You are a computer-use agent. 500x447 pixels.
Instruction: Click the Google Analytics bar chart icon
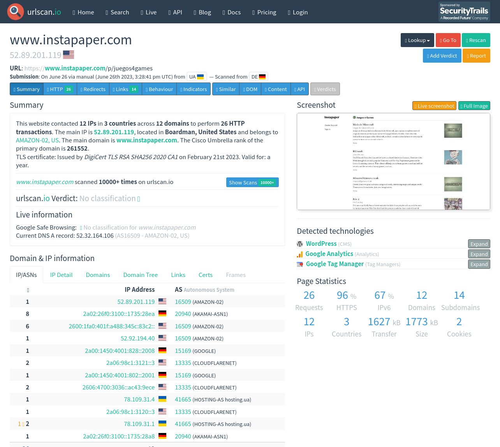pos(300,254)
